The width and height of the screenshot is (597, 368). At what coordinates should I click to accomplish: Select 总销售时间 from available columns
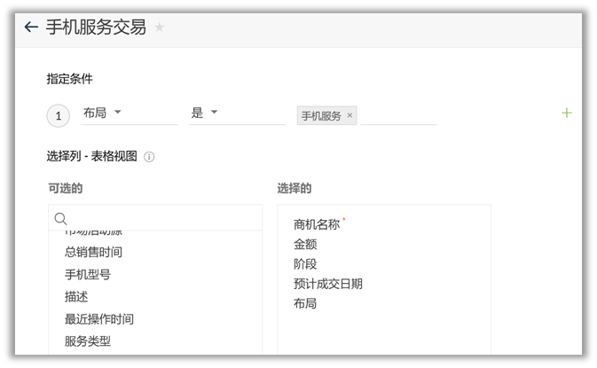coord(93,253)
